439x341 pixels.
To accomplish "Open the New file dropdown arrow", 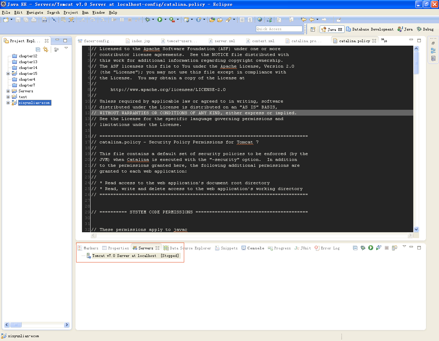I will (11, 20).
